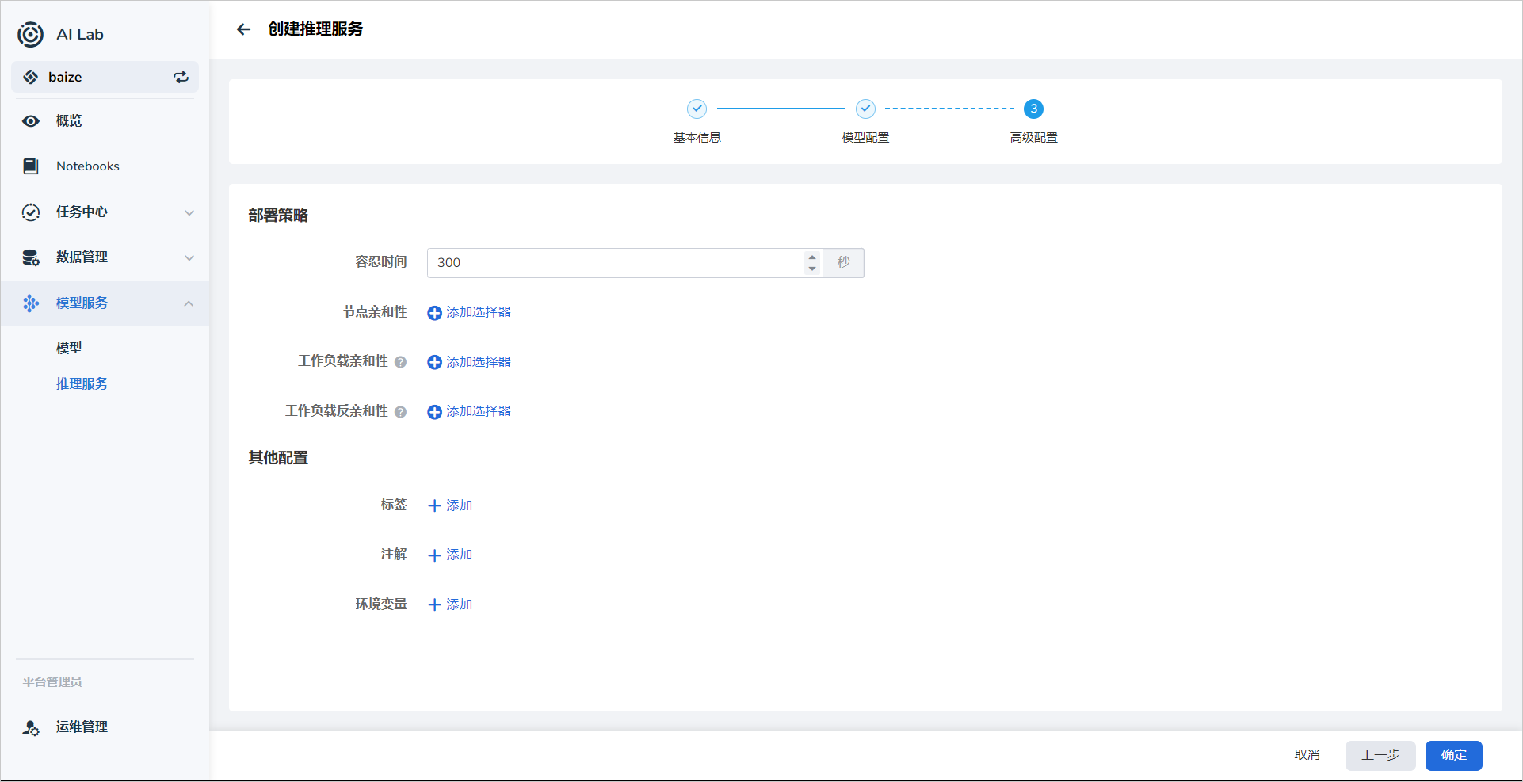The width and height of the screenshot is (1523, 782).
Task: Click the 部署策略 section heading
Action: [x=278, y=216]
